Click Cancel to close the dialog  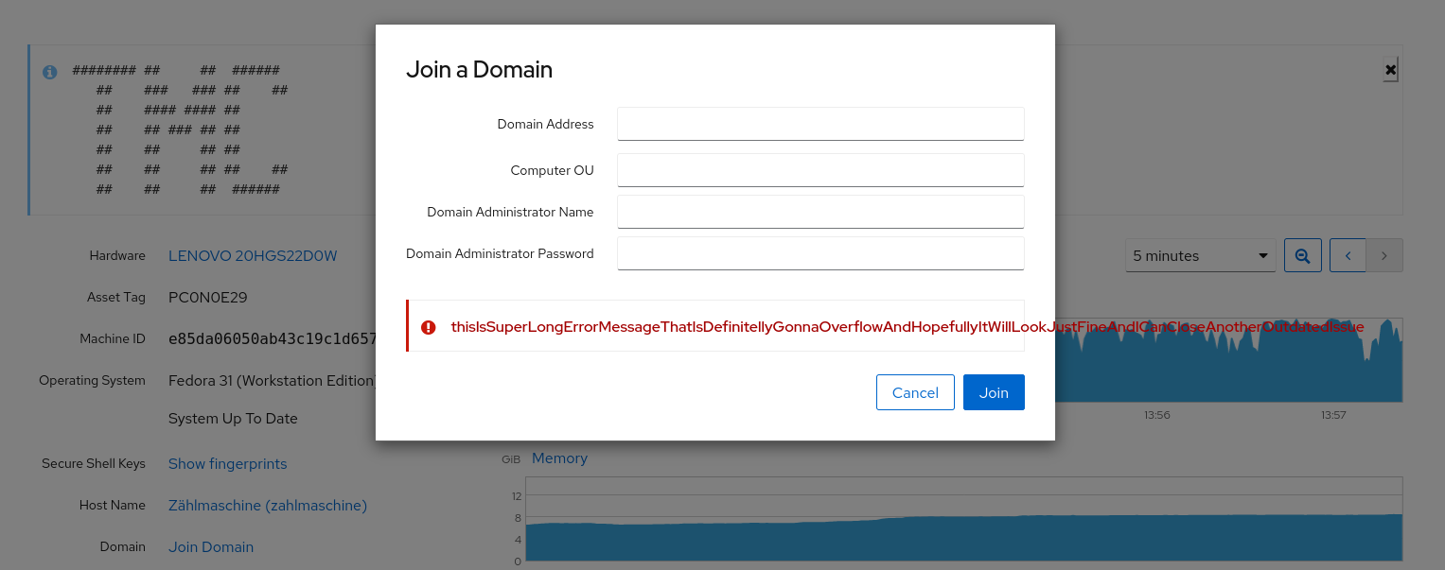point(914,391)
